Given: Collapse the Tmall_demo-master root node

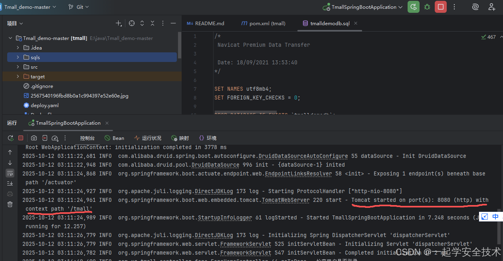Looking at the screenshot, I should pos(10,38).
